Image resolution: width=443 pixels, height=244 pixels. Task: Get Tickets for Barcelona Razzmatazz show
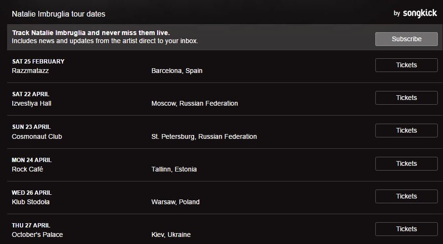point(406,65)
